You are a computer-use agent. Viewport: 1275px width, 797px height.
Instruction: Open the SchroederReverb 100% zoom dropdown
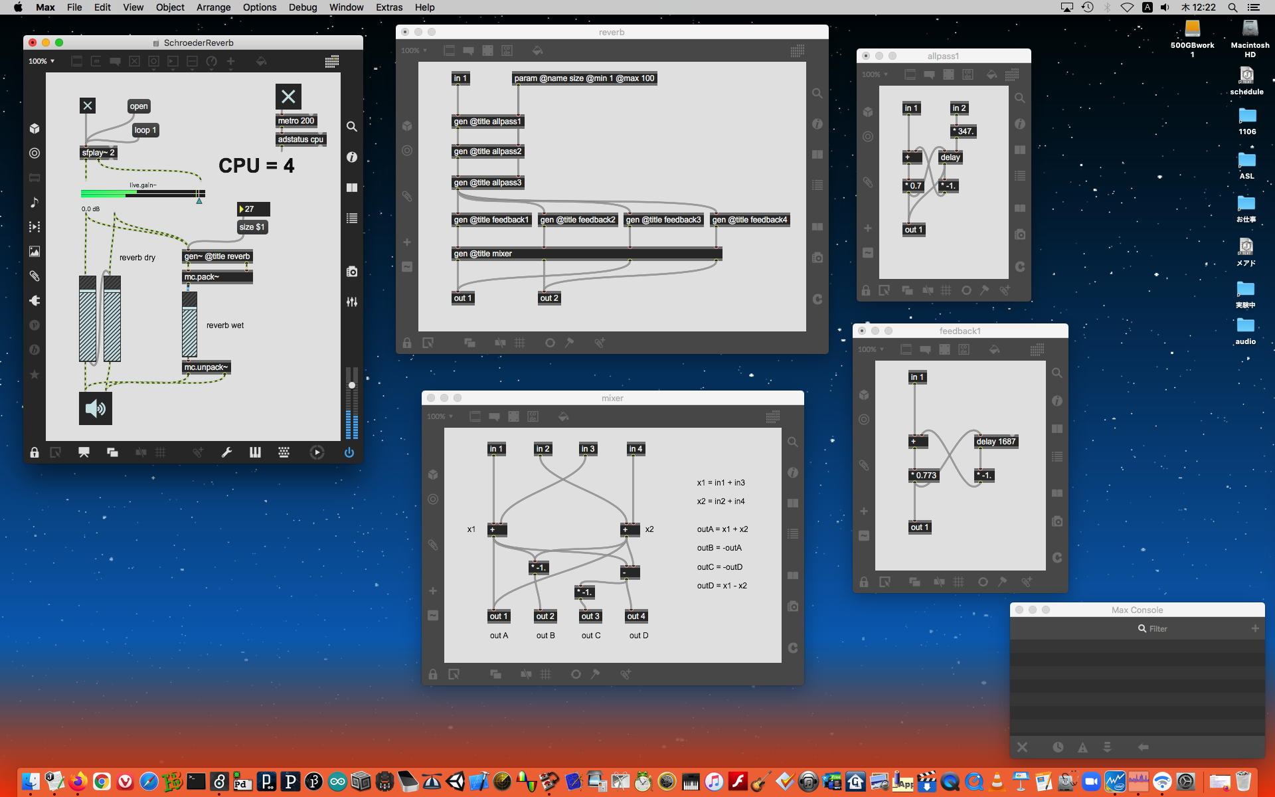click(41, 61)
